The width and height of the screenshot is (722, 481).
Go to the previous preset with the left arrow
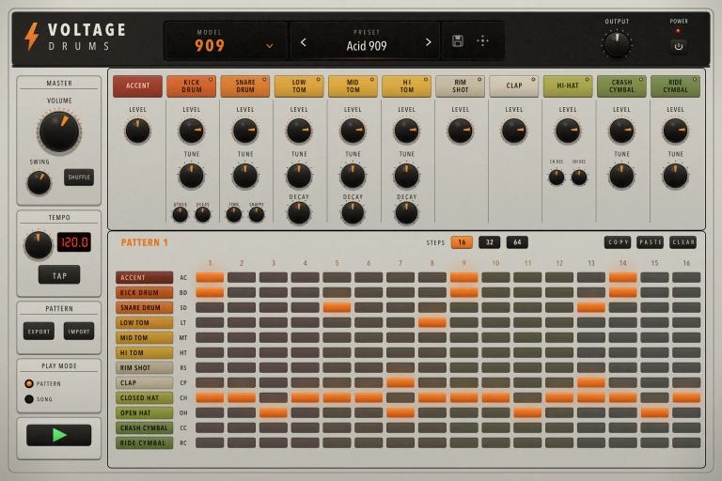coord(304,42)
